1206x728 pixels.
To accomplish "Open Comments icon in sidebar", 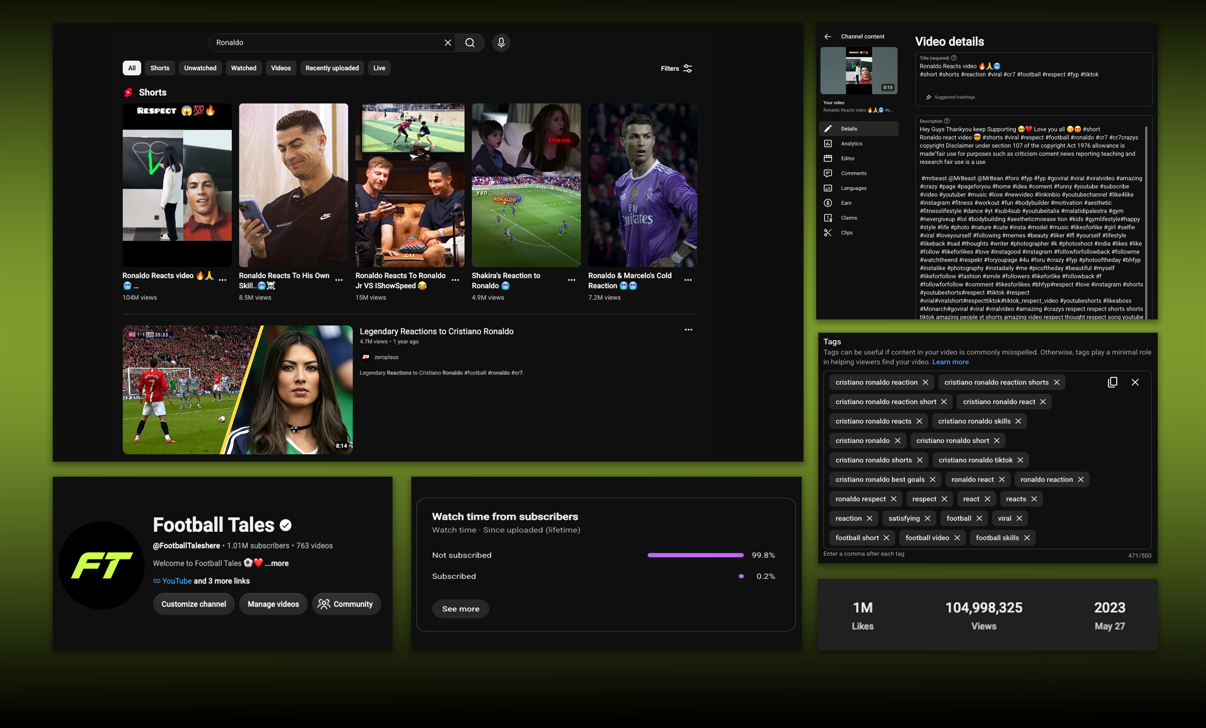I will [x=828, y=173].
